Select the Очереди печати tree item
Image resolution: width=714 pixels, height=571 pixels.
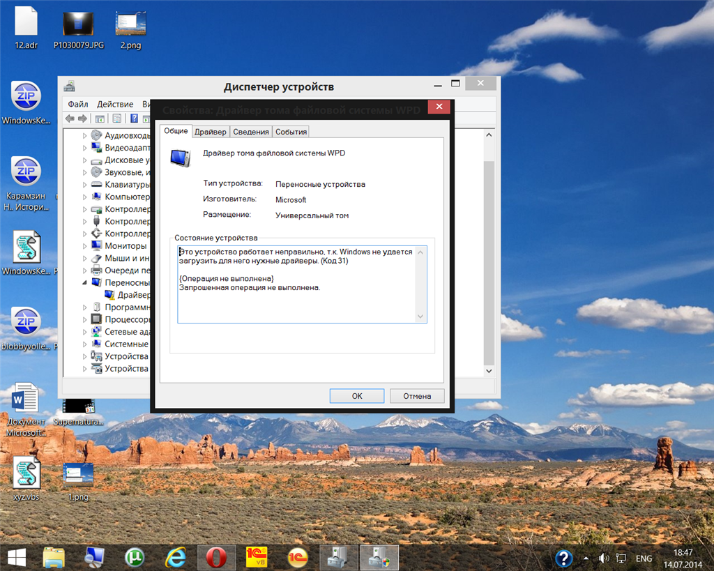tap(121, 271)
